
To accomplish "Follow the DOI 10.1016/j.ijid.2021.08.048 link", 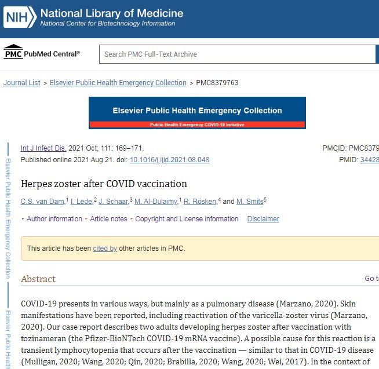I will 169,160.
